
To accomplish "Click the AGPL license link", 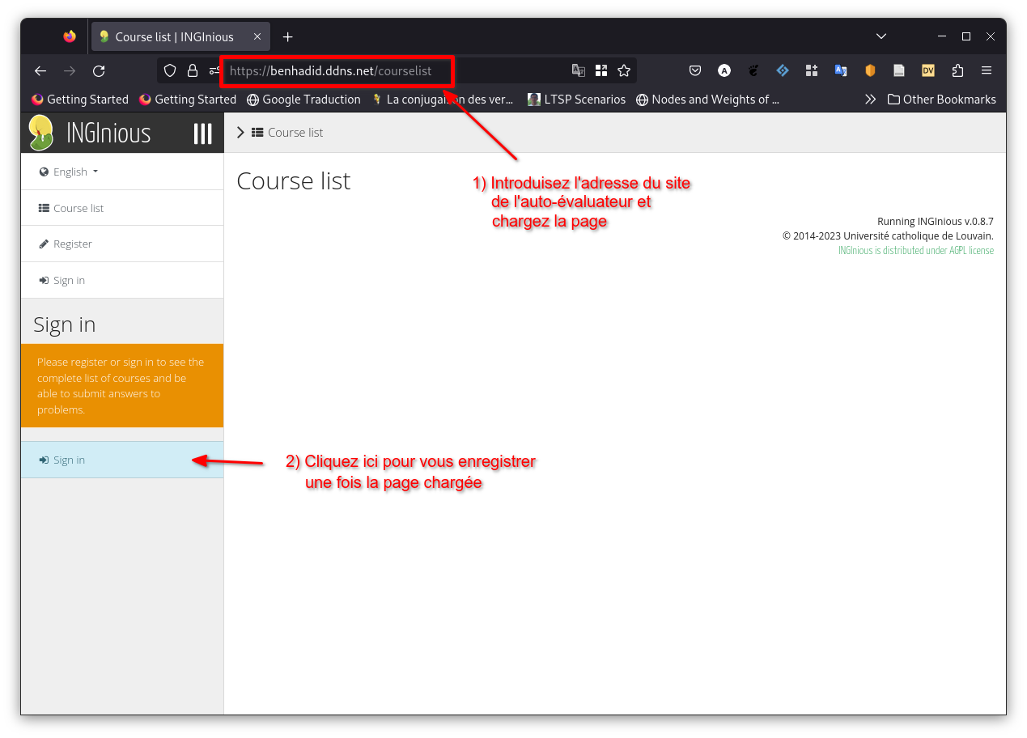I will click(x=916, y=250).
